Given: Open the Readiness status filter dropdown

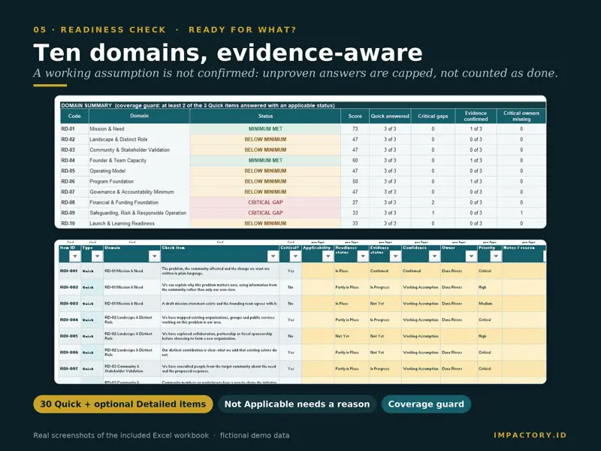Looking at the screenshot, I should pyautogui.click(x=363, y=256).
